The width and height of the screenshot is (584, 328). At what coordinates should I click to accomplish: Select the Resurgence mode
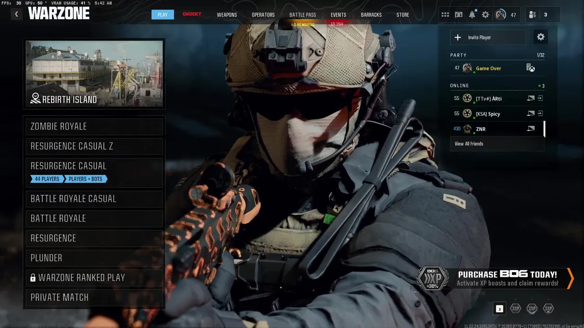point(94,238)
